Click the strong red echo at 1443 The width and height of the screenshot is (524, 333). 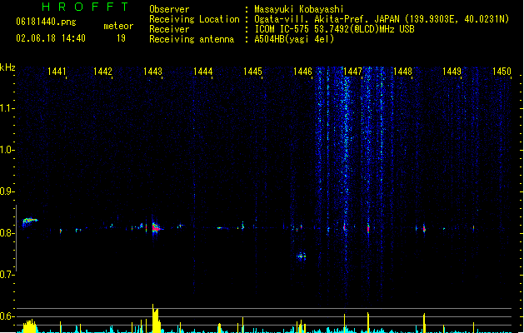click(156, 228)
